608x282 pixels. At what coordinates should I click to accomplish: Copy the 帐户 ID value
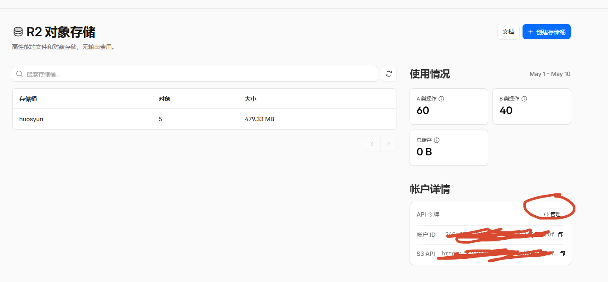coord(561,235)
